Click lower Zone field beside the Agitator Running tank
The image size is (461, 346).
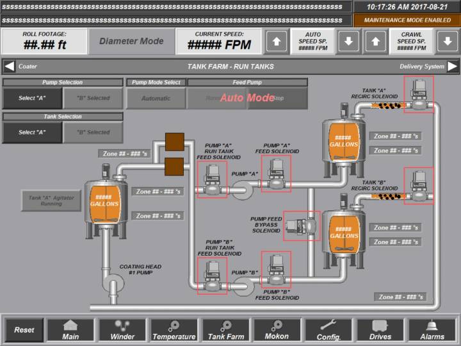158,216
